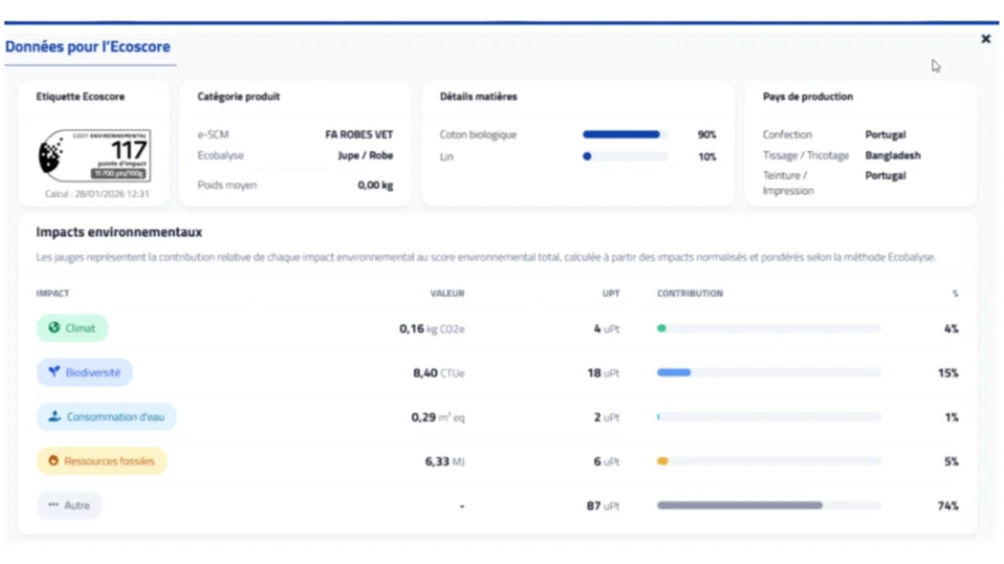Click the Climat contribution gauge
This screenshot has width=1004, height=564.
769,328
